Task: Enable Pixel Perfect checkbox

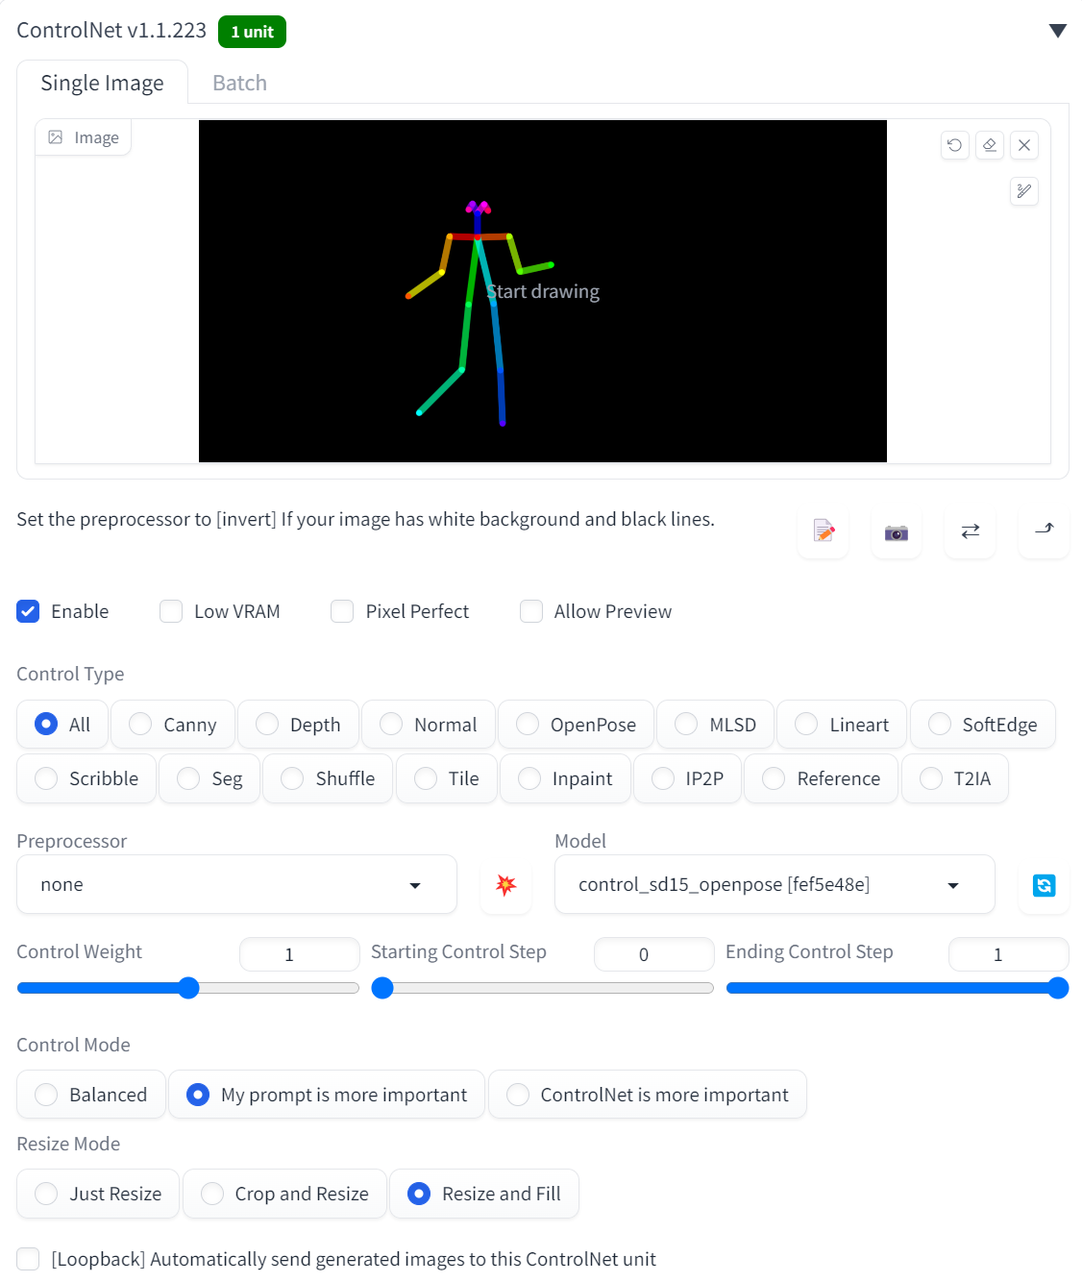Action: click(x=342, y=611)
